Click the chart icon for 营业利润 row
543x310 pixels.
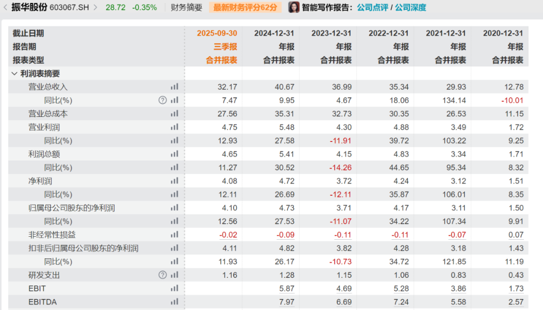coord(174,127)
